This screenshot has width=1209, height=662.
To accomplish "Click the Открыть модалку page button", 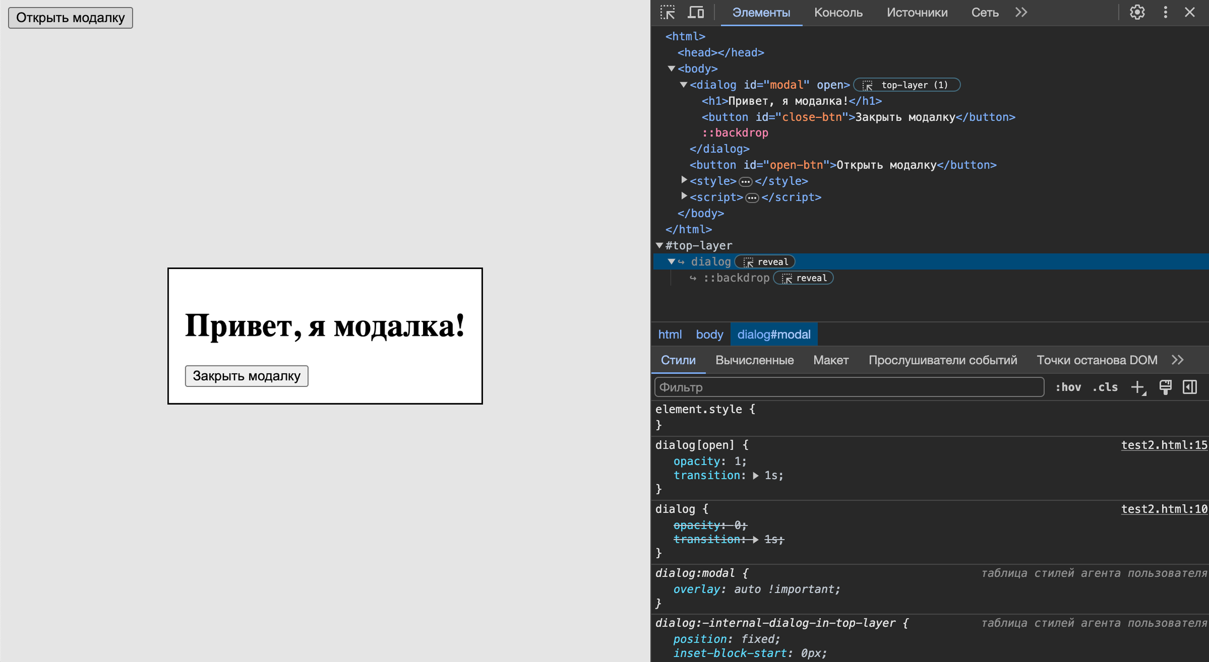I will click(71, 18).
